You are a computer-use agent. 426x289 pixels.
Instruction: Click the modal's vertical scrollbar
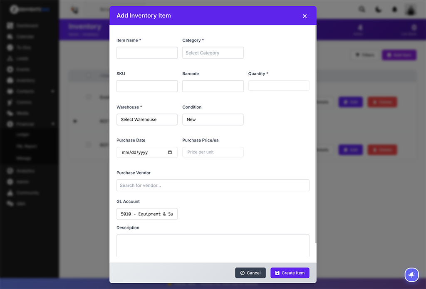click(x=315, y=134)
